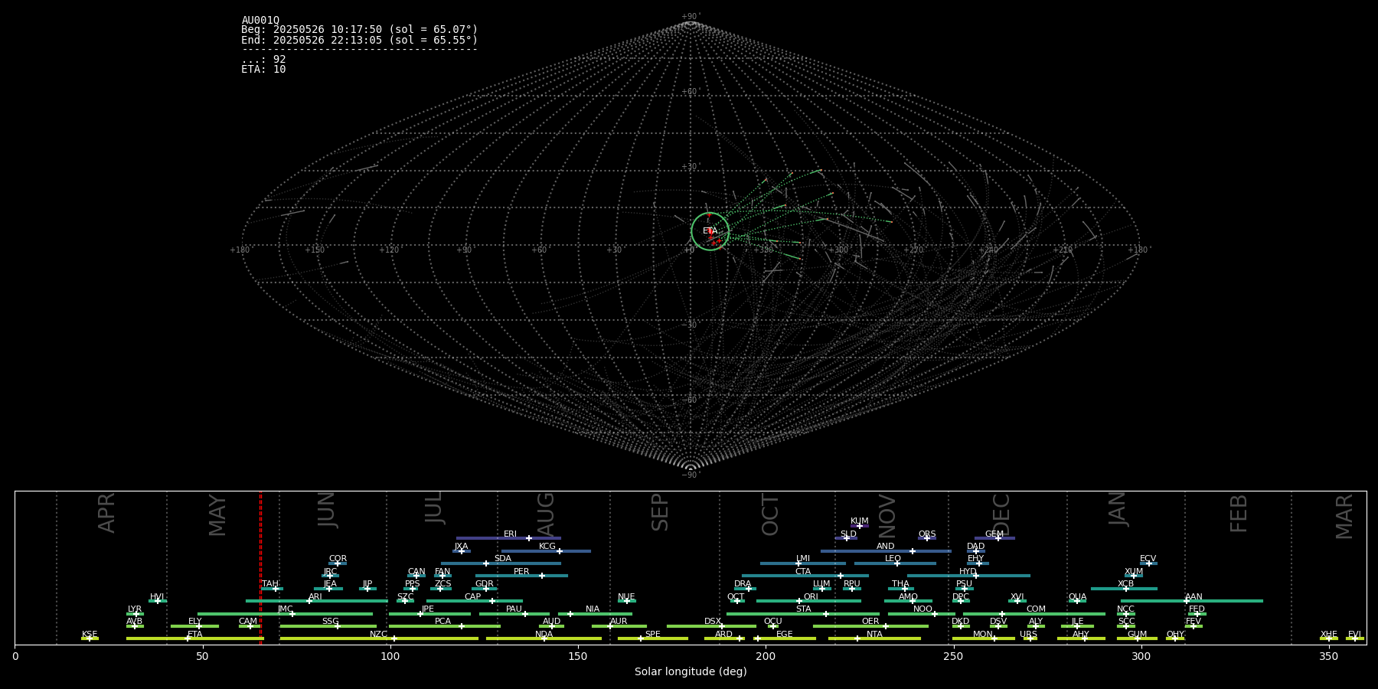
Task: Select the ERI shower label
Action: (510, 534)
